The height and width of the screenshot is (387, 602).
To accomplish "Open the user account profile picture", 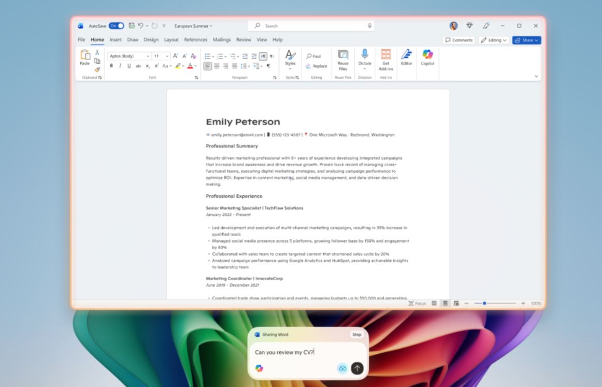I will pyautogui.click(x=453, y=26).
